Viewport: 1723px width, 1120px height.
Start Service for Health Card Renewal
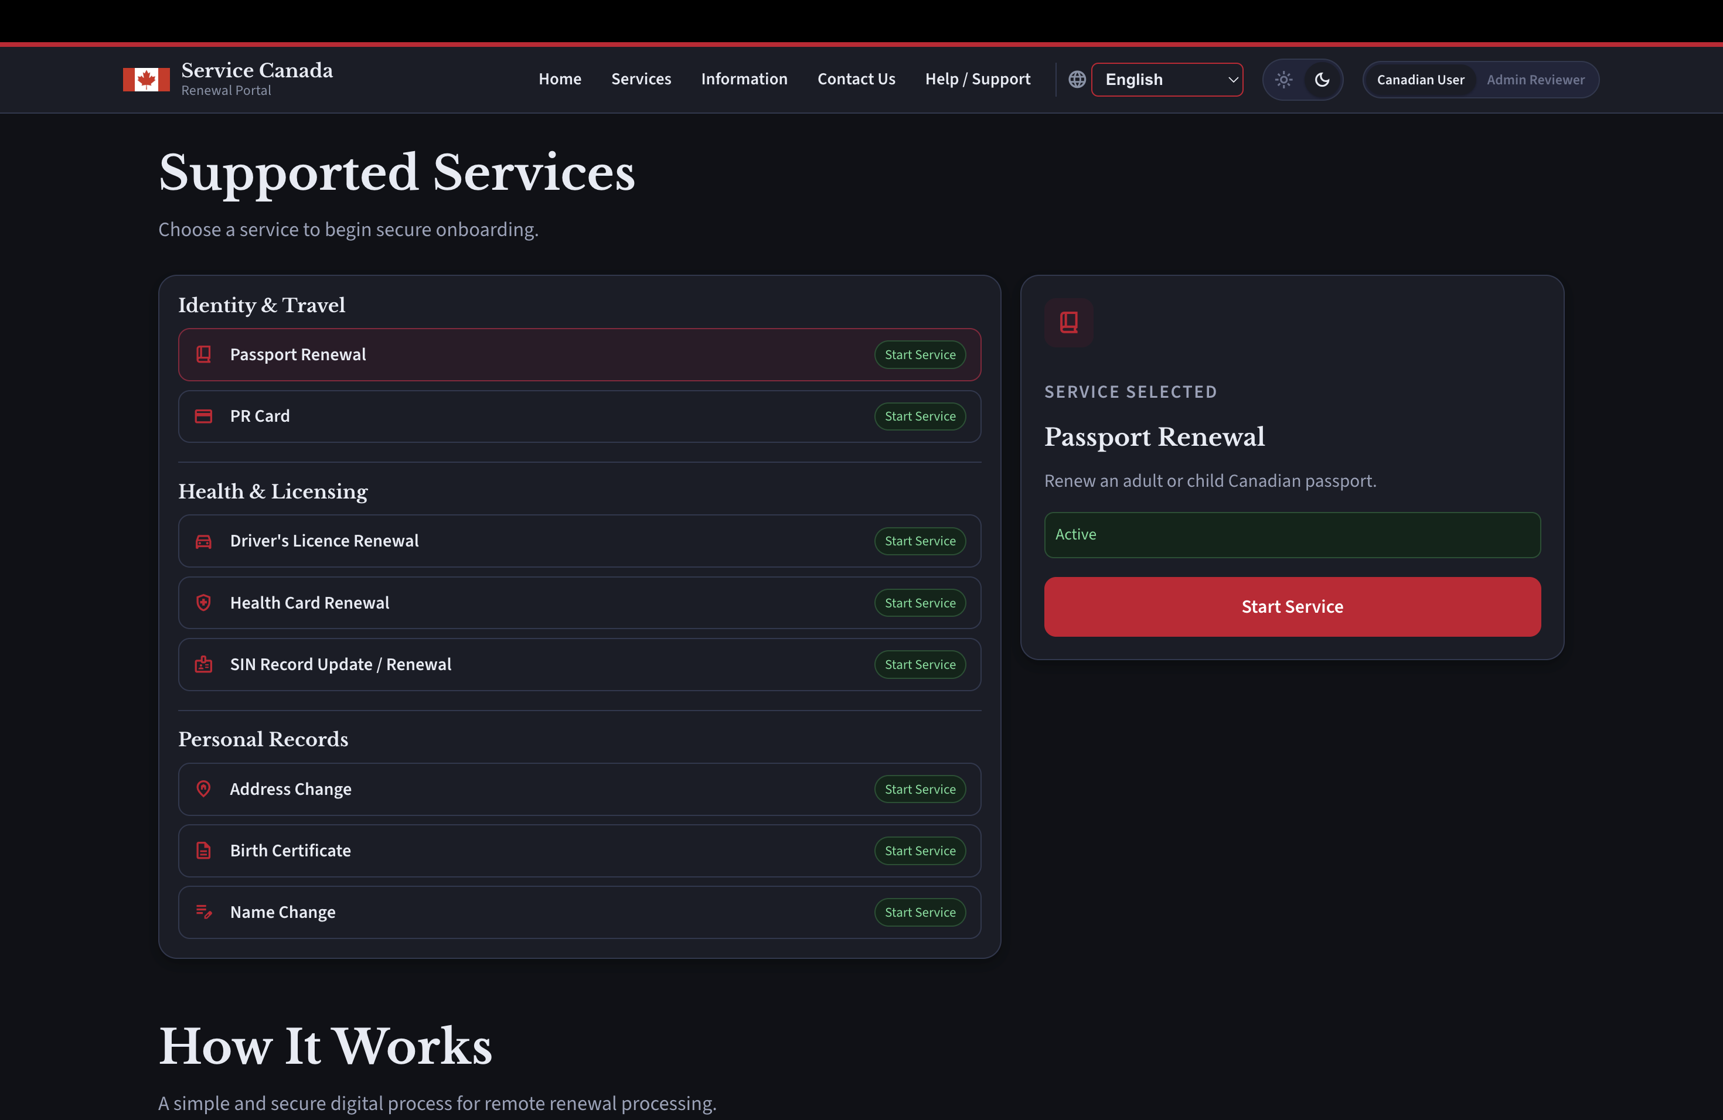[x=920, y=603]
